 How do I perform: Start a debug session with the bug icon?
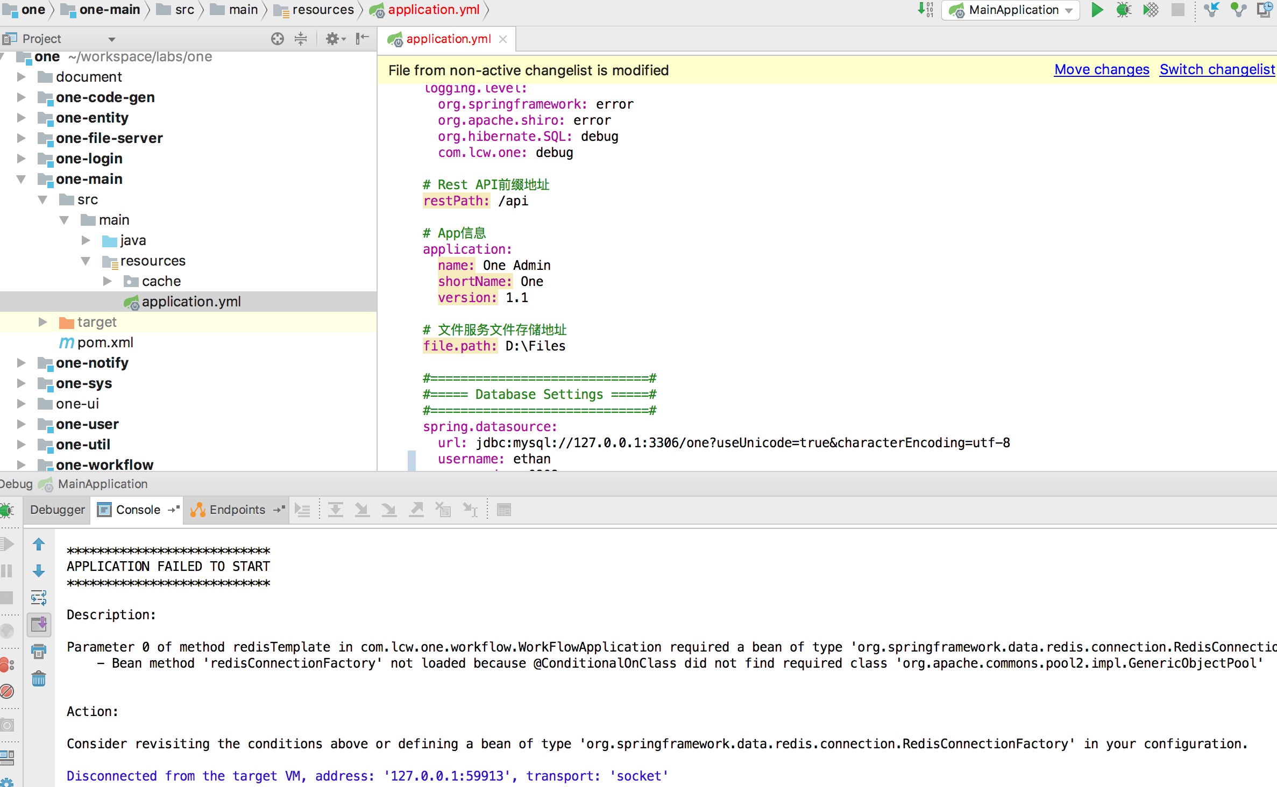pos(1123,10)
